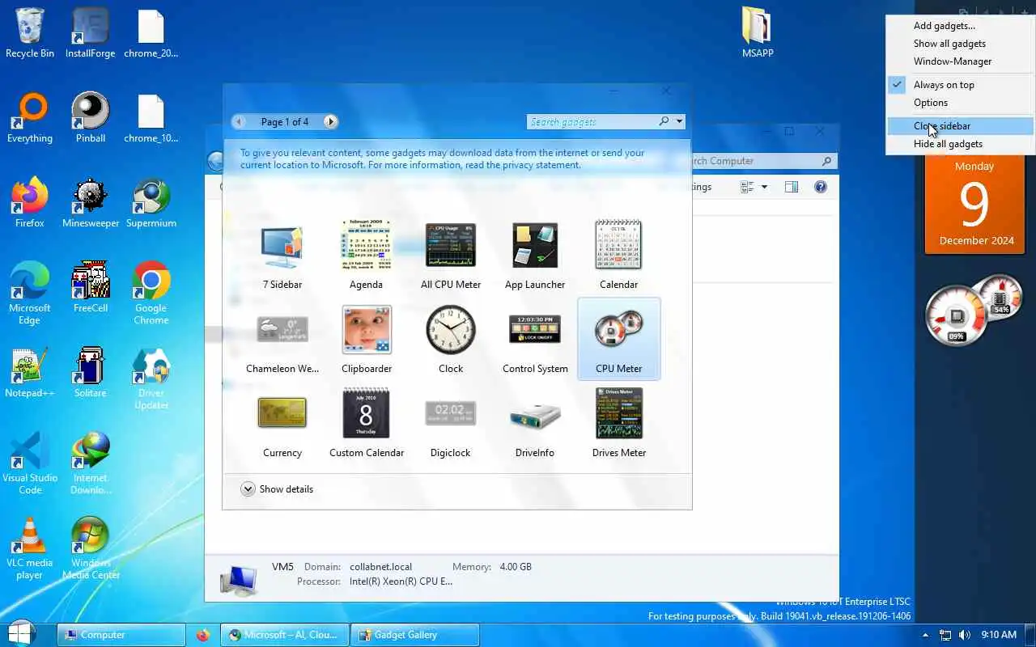This screenshot has width=1036, height=647.
Task: Open the Supermium desktop shortcut
Action: [x=151, y=203]
